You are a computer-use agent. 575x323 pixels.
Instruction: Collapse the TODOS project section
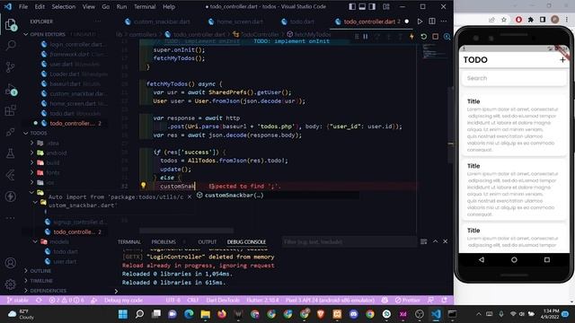click(26, 133)
